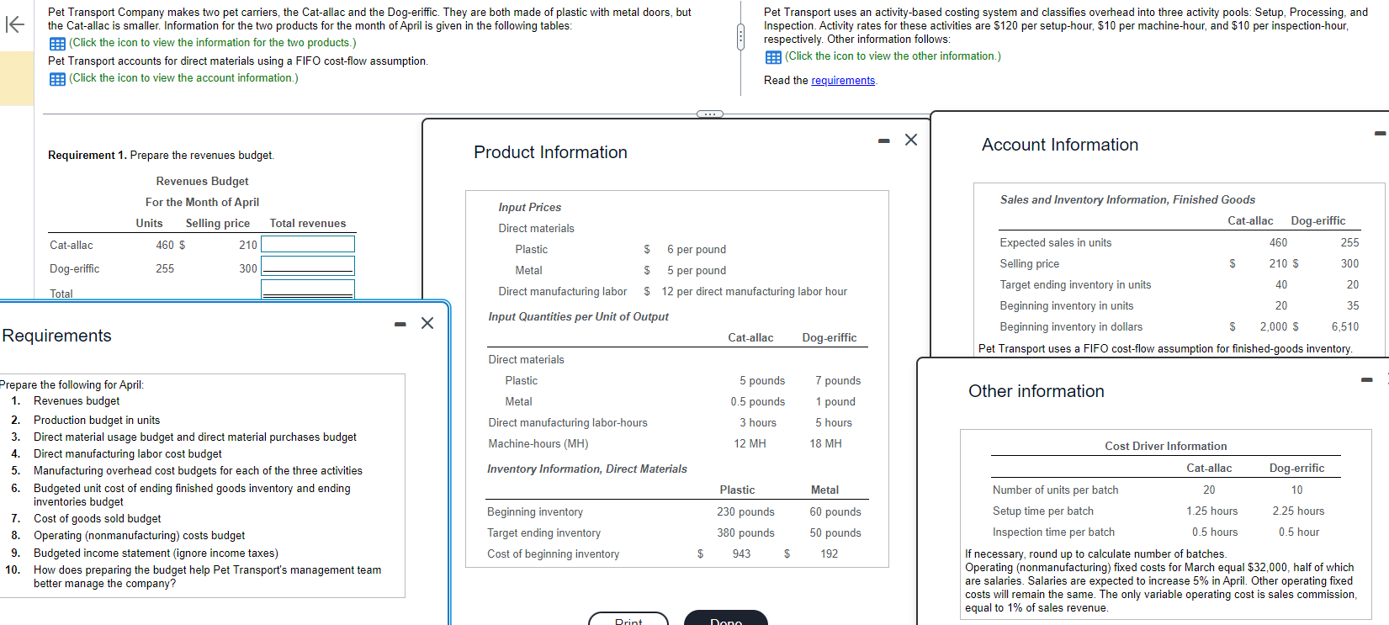The image size is (1389, 625).
Task: Click link text to view two products information
Action: point(213,43)
